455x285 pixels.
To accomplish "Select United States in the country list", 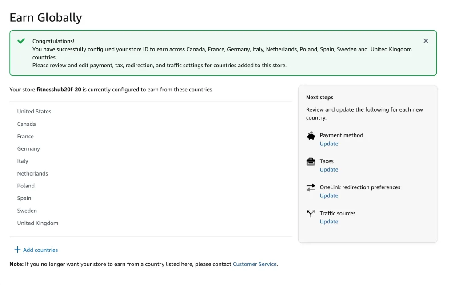I will pos(34,111).
